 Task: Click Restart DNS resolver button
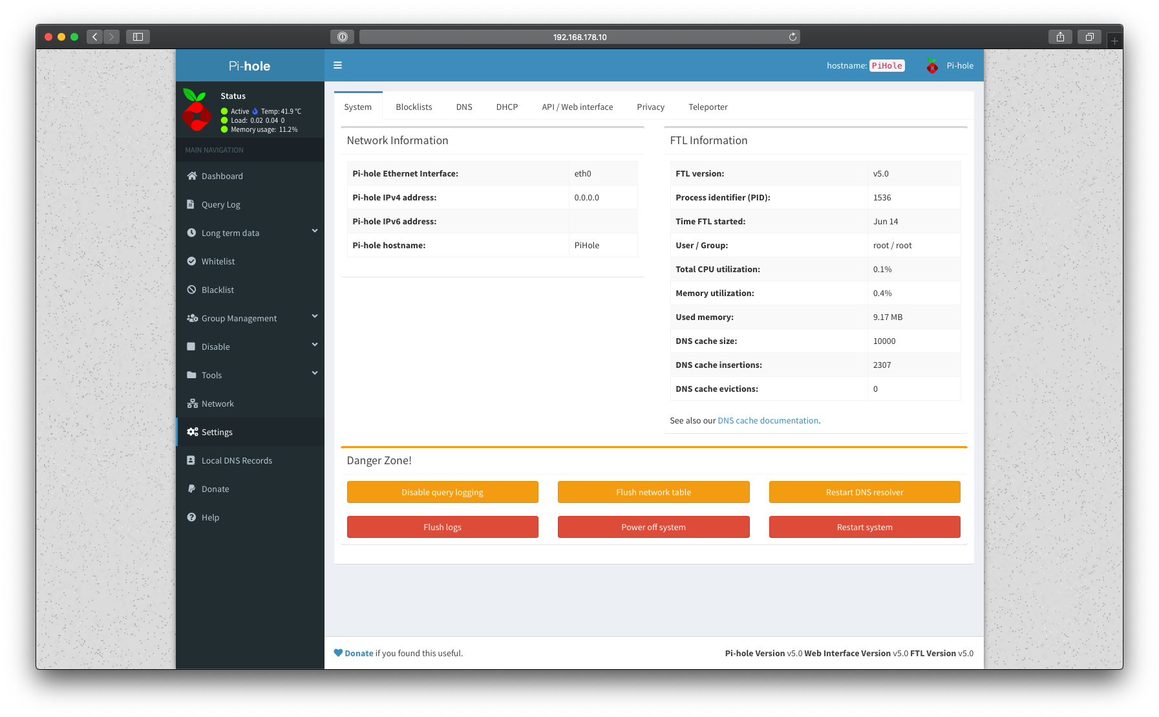(x=864, y=492)
